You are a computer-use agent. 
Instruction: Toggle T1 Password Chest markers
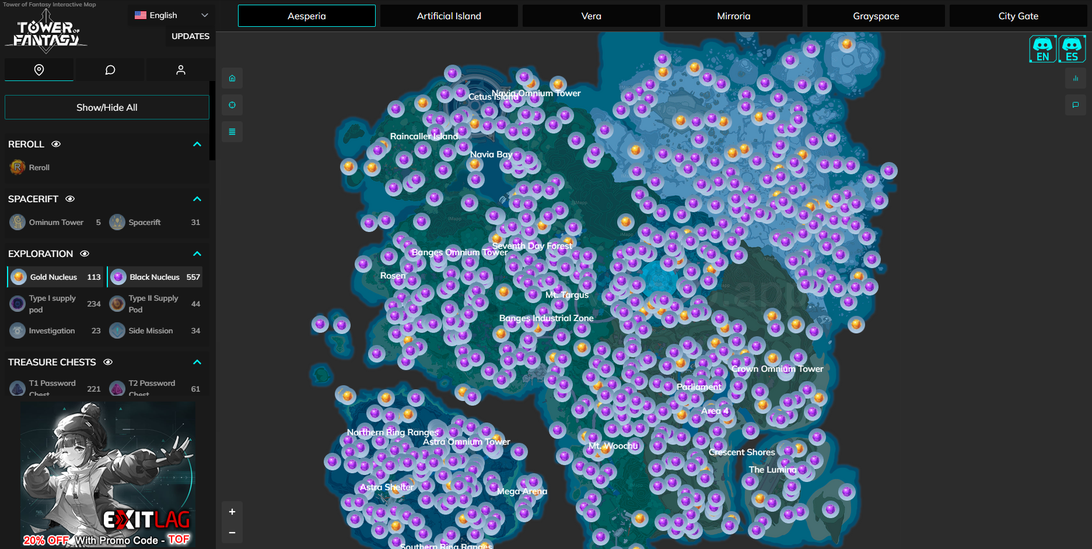55,388
